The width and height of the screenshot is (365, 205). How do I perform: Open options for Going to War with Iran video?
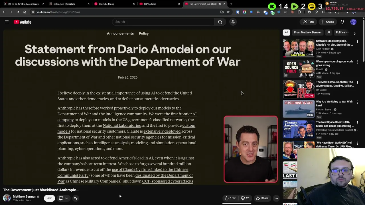tap(358, 102)
